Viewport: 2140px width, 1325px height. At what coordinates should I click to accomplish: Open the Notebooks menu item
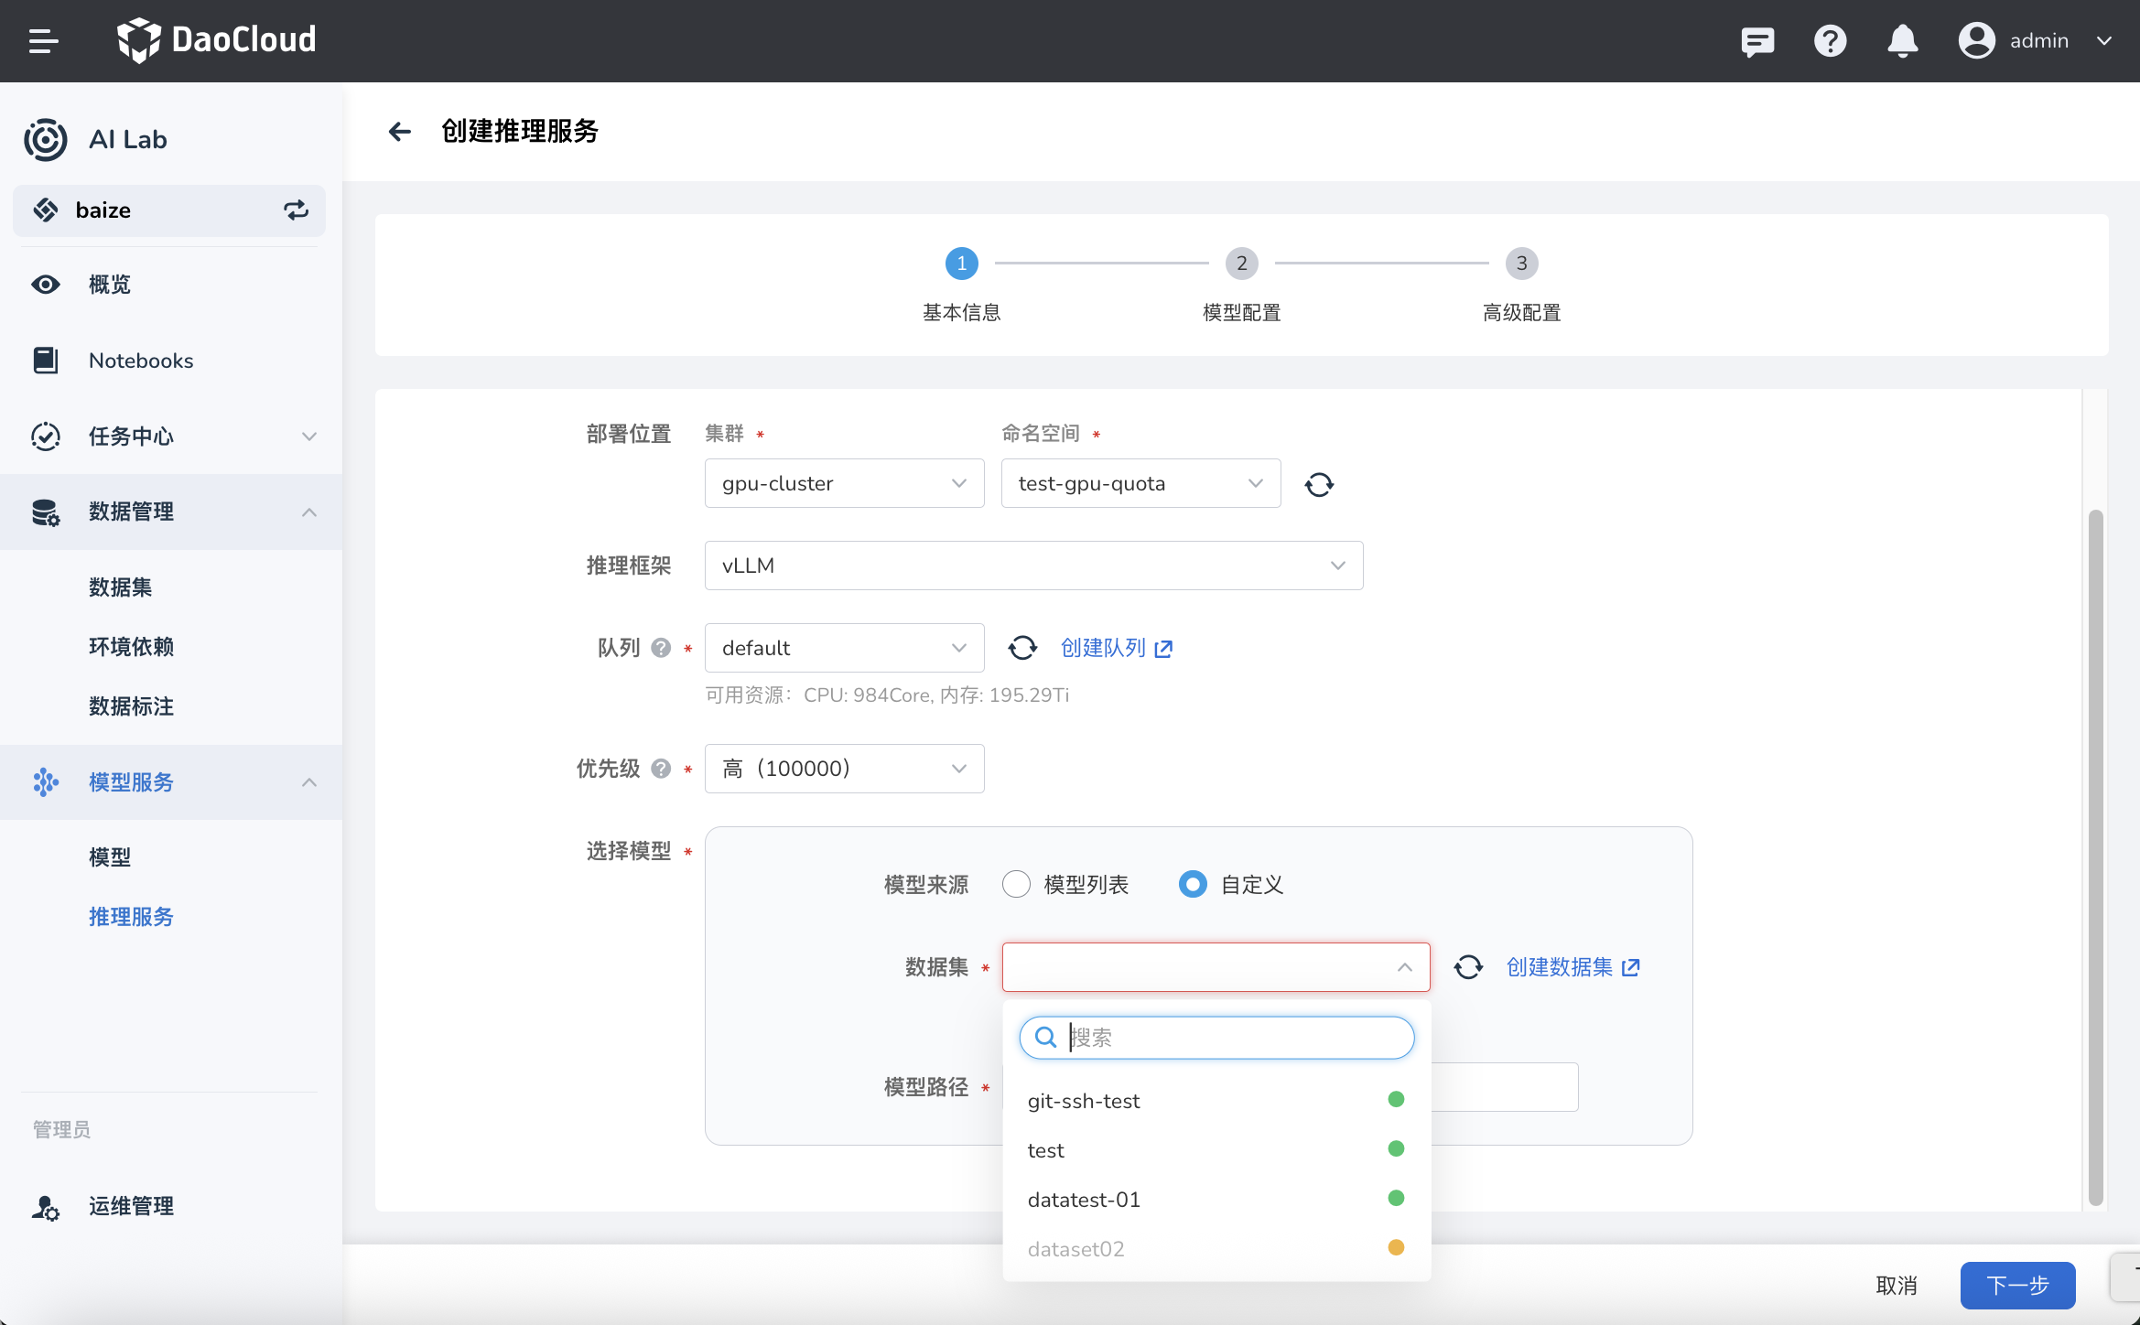point(141,361)
